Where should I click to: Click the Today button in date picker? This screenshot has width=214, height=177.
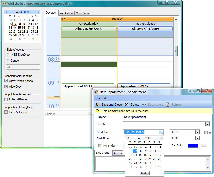[x=145, y=173]
